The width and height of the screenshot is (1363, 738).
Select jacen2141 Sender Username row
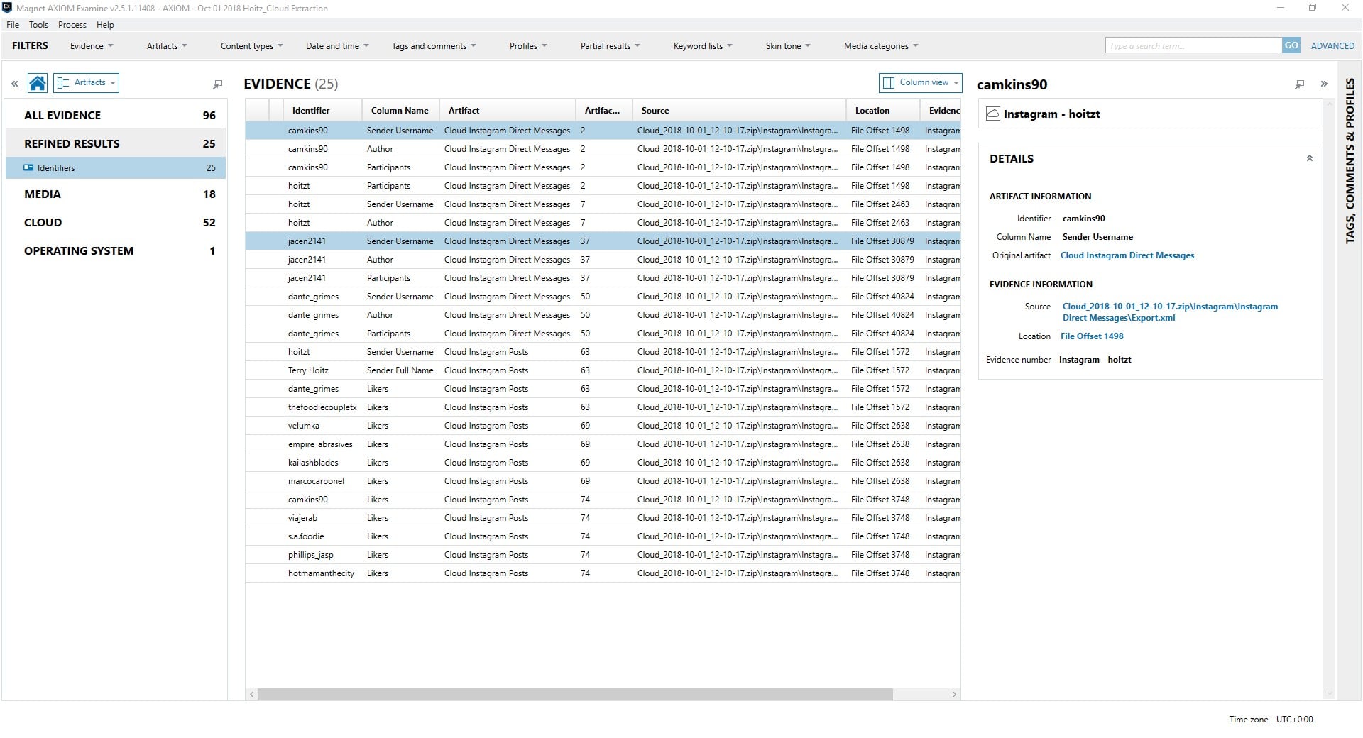pos(603,241)
